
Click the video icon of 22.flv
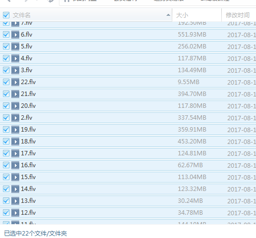pyautogui.click(x=15, y=82)
